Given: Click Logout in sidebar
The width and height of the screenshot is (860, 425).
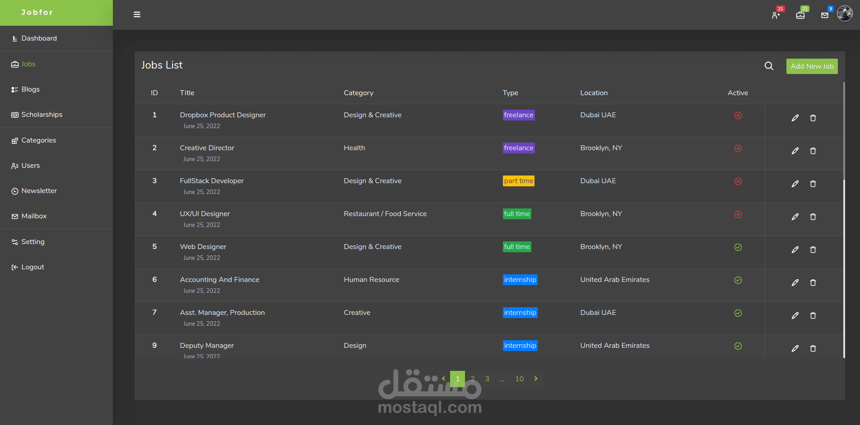Looking at the screenshot, I should [x=56, y=267].
